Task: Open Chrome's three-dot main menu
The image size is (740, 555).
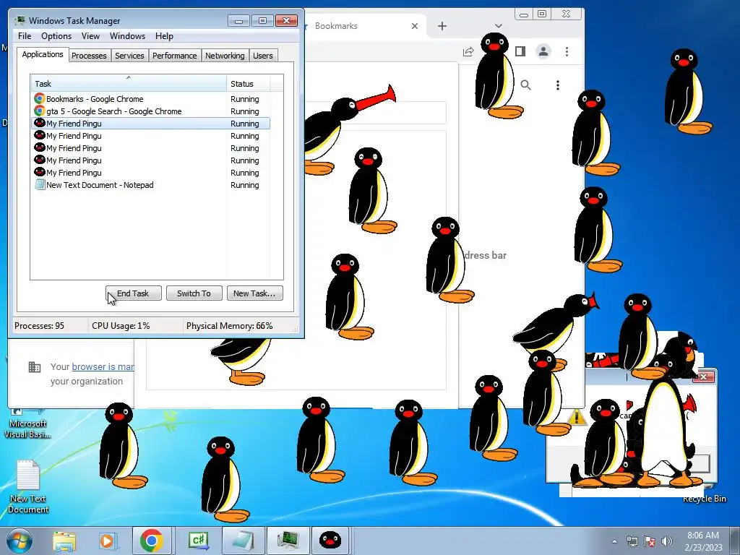Action: point(567,51)
